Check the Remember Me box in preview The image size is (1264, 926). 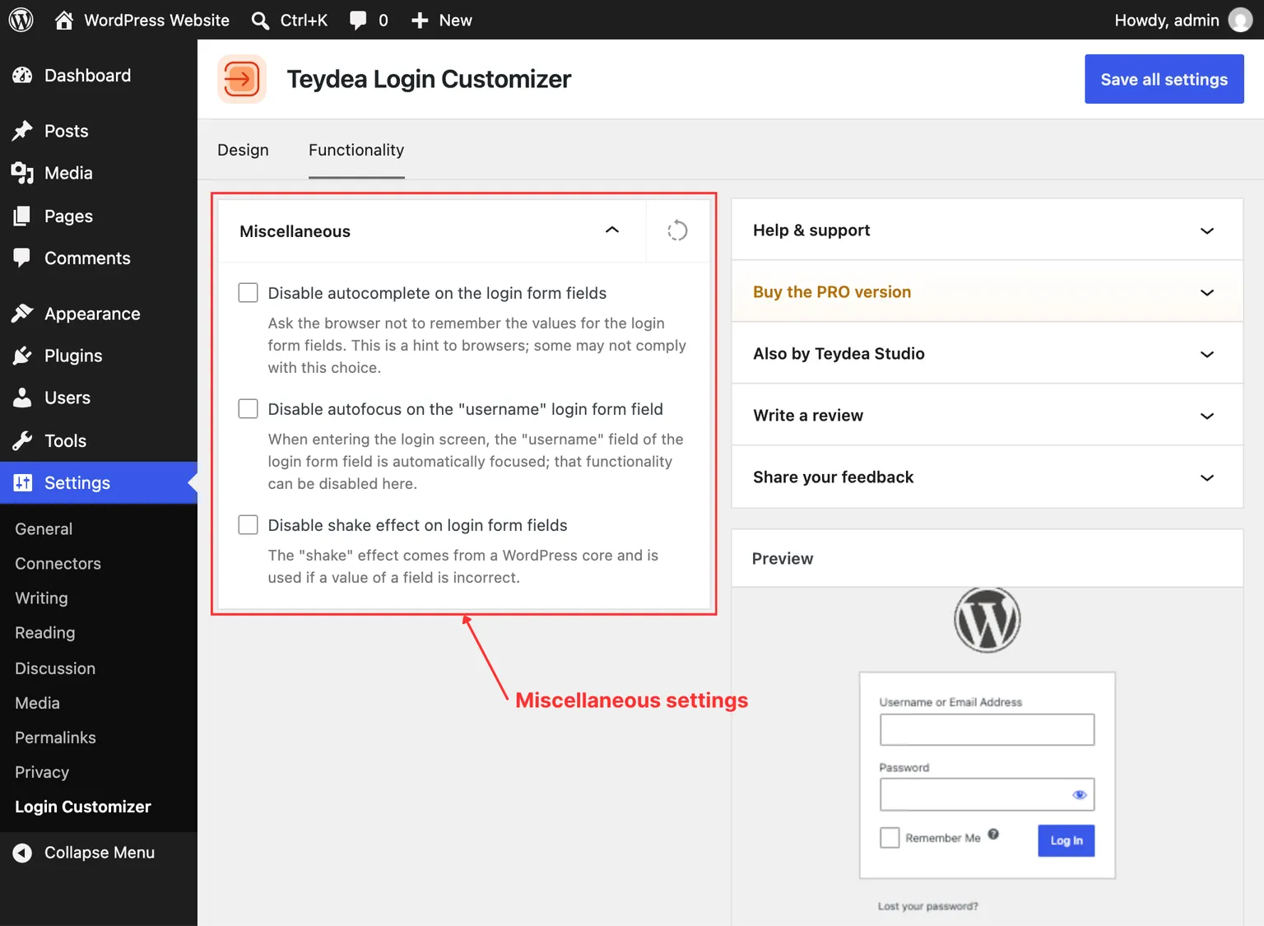(x=890, y=838)
